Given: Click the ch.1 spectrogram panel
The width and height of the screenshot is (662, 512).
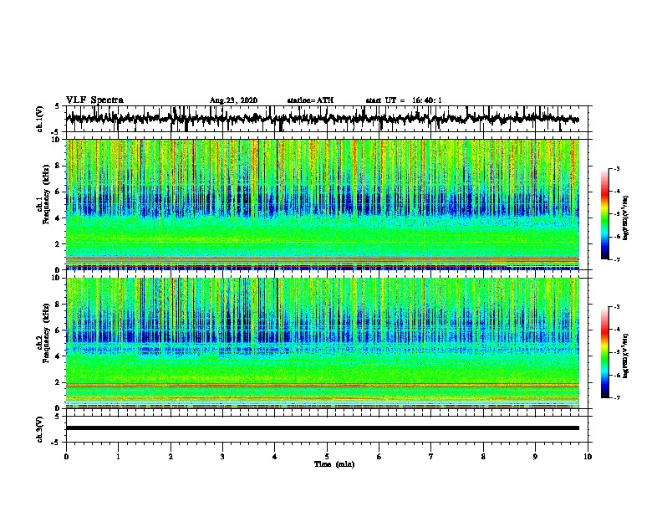Looking at the screenshot, I should click(323, 204).
